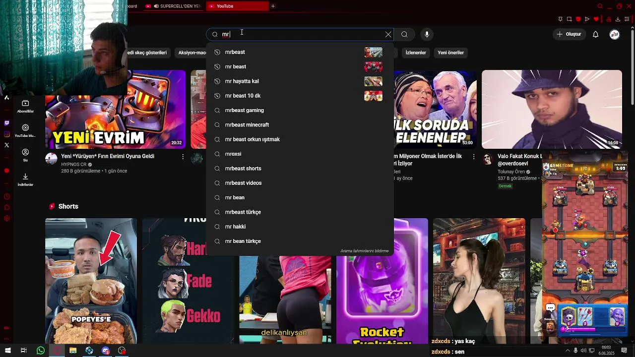
Task: Click the browser snapshot capture icon
Action: (x=569, y=19)
